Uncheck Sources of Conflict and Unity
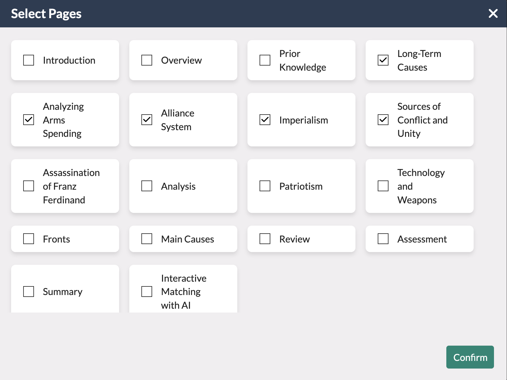Viewport: 507px width, 380px height. [x=383, y=120]
